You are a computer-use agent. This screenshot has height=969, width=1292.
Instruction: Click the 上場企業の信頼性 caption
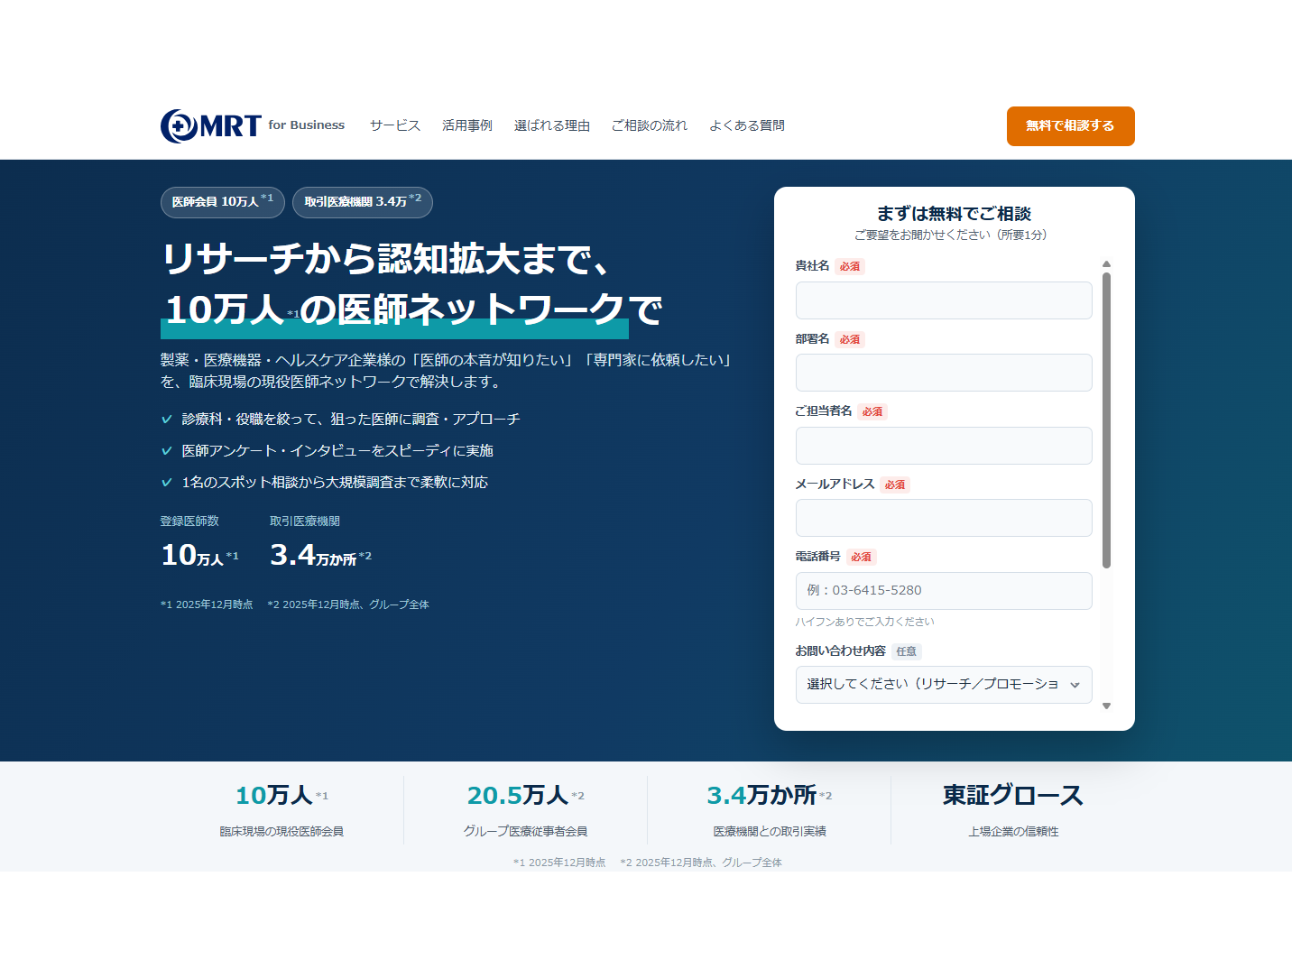click(1013, 832)
